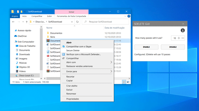Open Vídeos in the navigation pane

[x=22, y=71]
